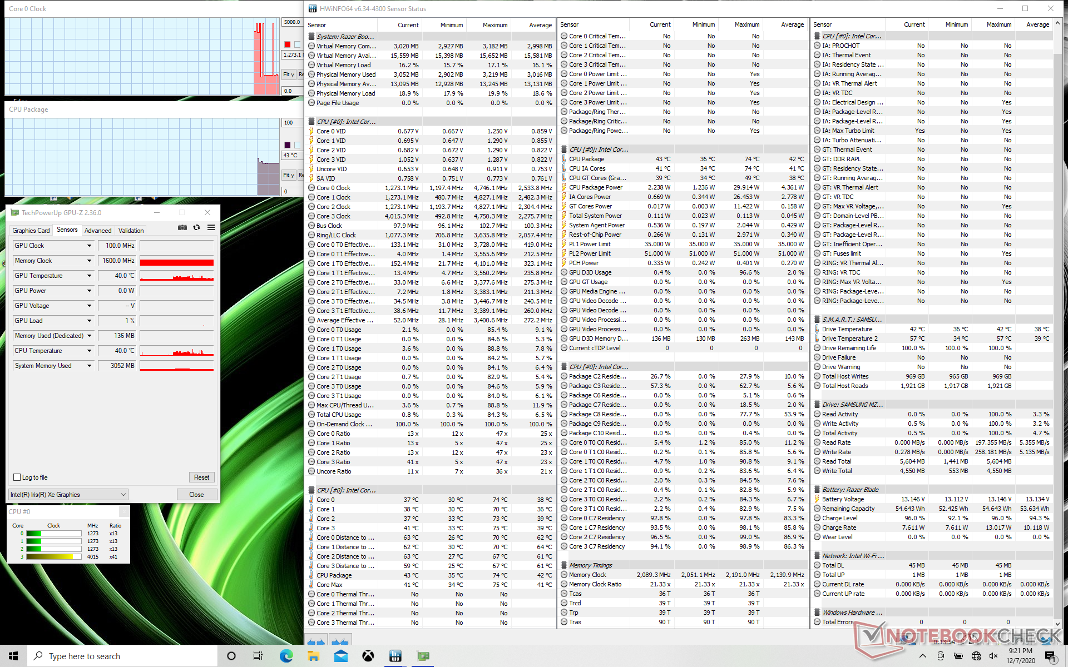Expand GPU Clock sensor dropdown
Screen dimensions: 1068x667
(89, 246)
